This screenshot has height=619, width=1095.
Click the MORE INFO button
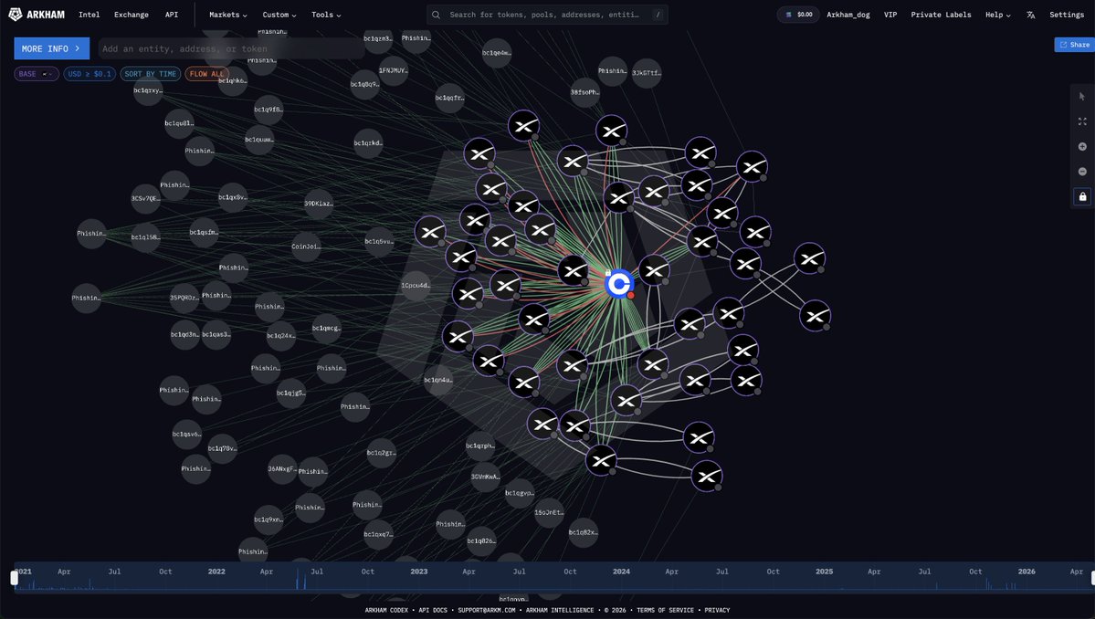pos(52,49)
